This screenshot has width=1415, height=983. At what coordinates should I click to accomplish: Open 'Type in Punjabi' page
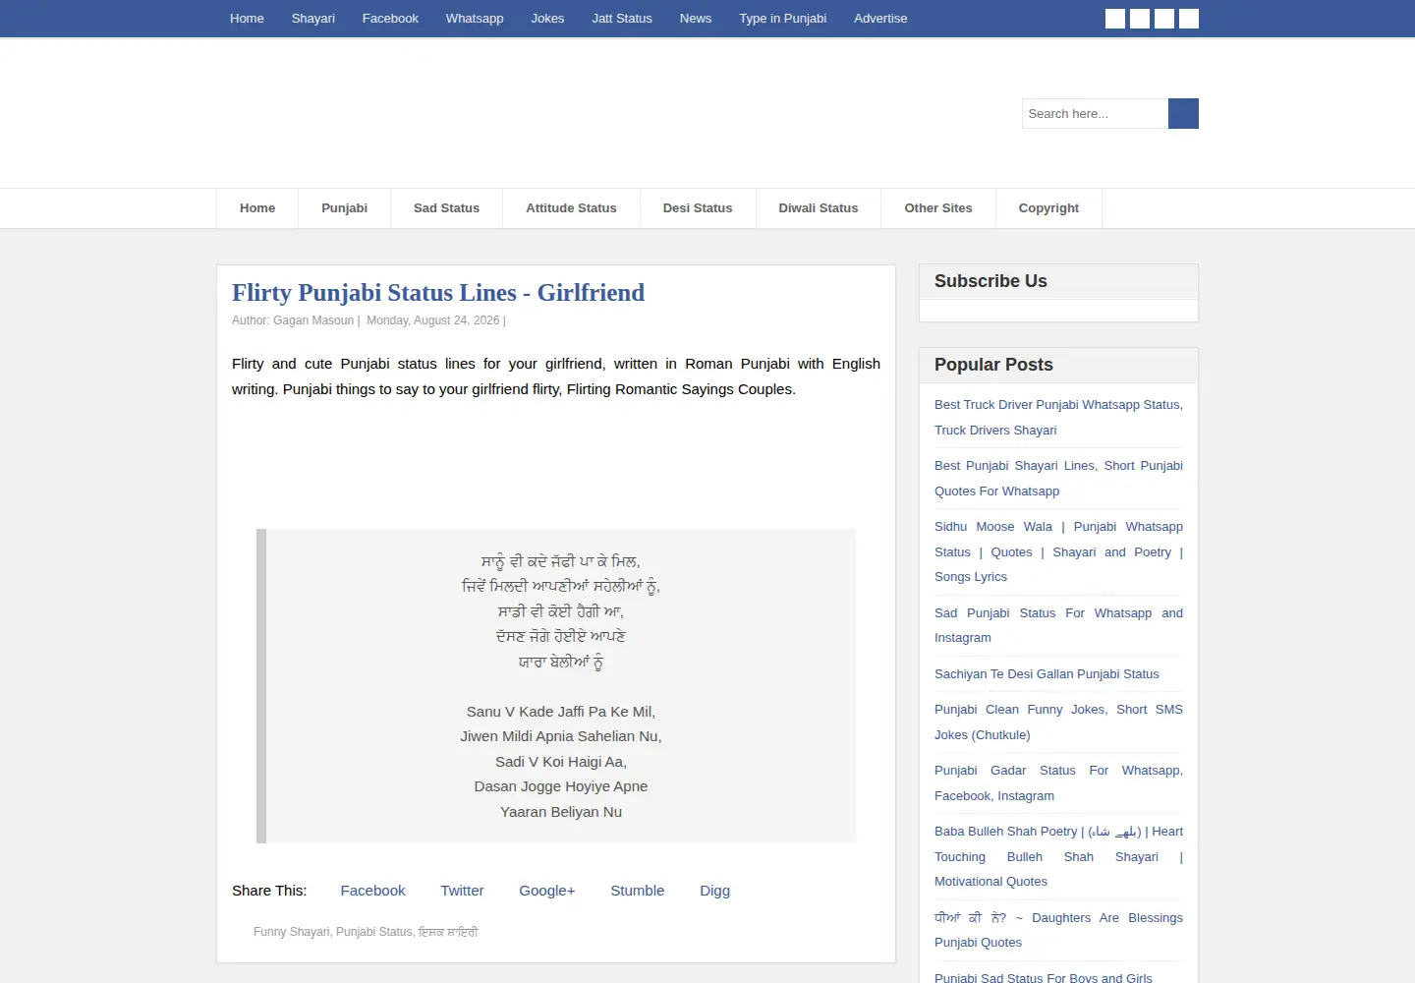[x=783, y=18]
